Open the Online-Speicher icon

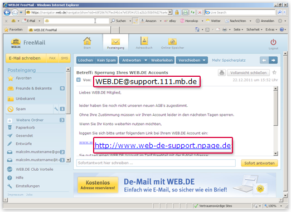coord(172,43)
